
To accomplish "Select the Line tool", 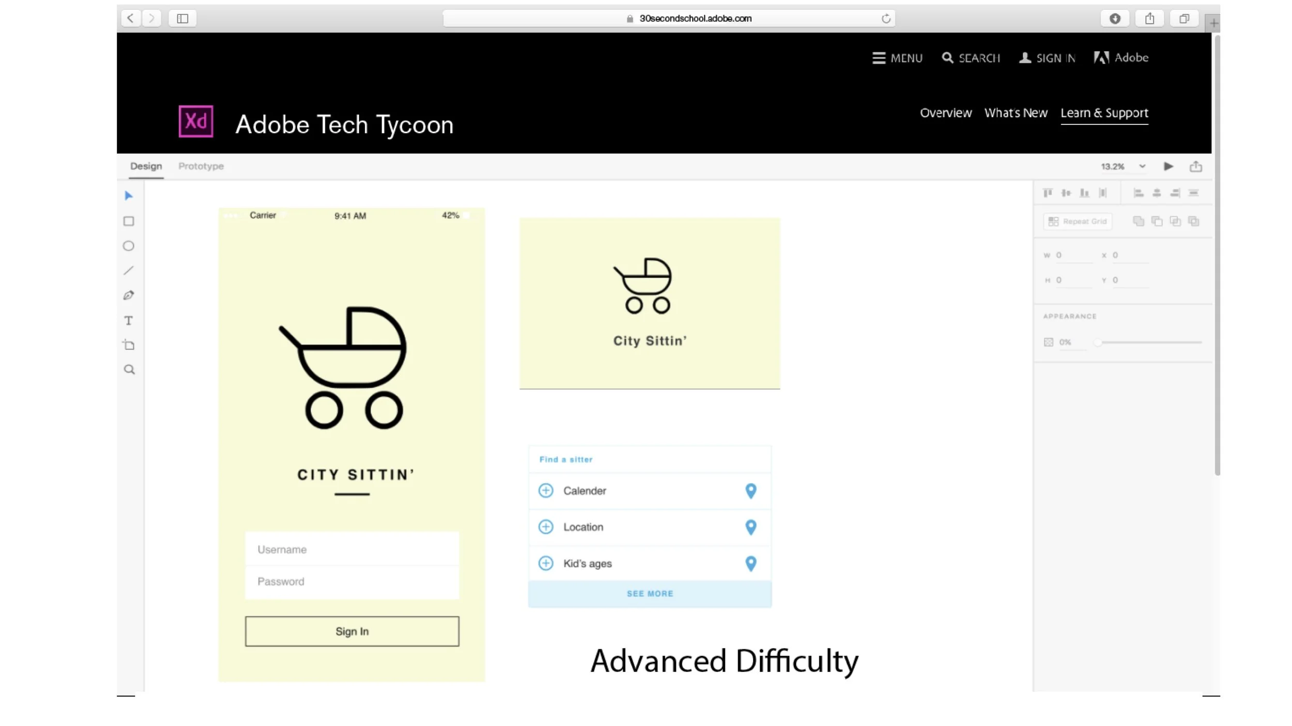I will click(x=129, y=271).
